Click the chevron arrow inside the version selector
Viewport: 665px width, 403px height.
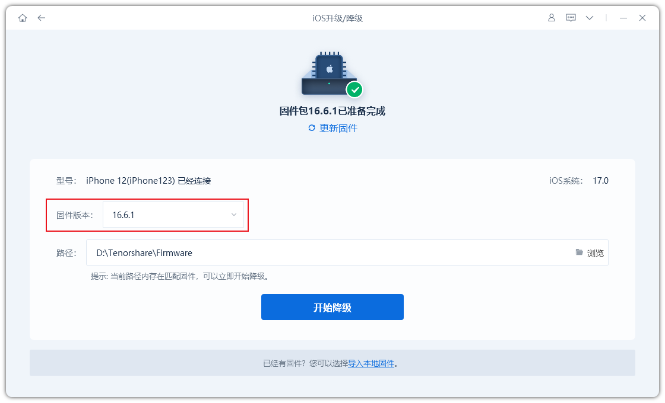(x=234, y=215)
